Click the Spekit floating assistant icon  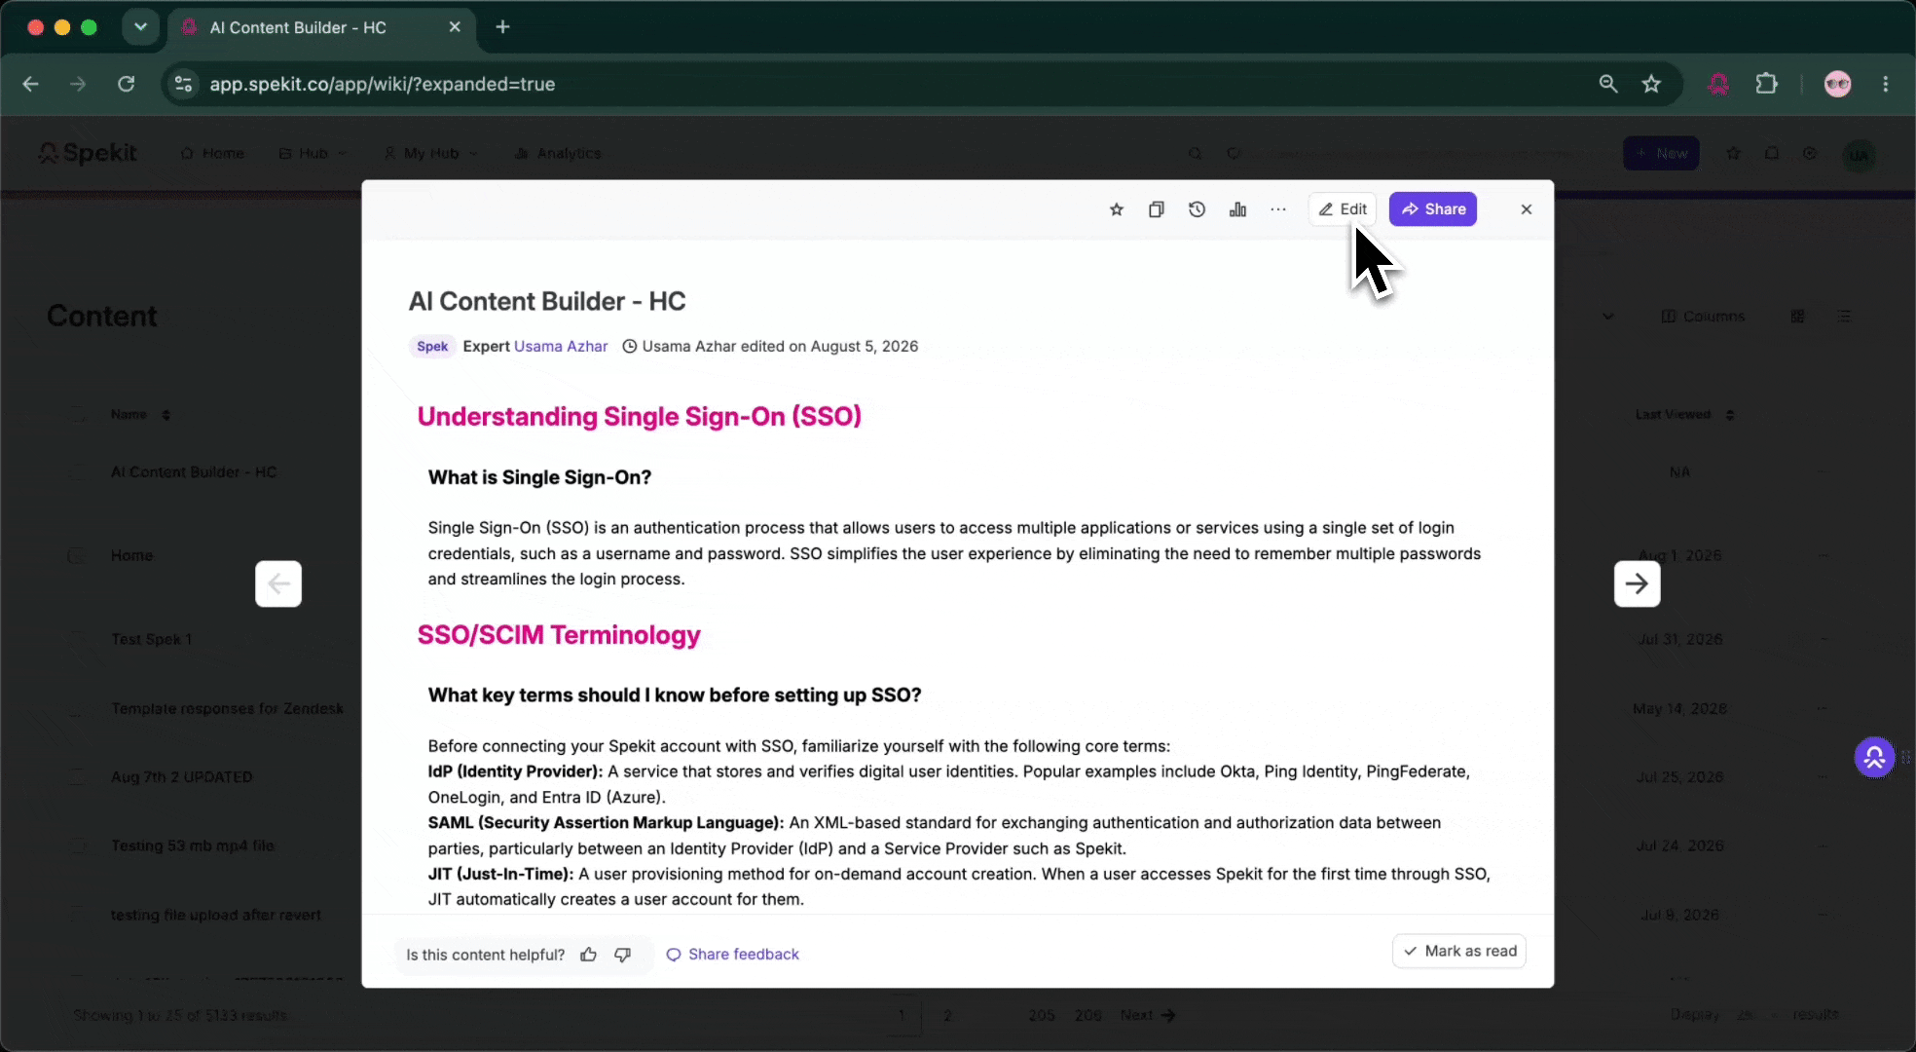1874,757
